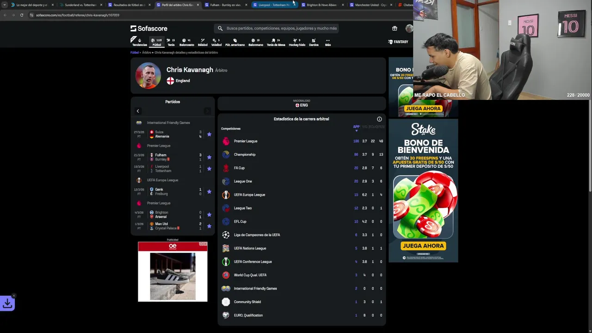Switch to Béisbol sport
The width and height of the screenshot is (592, 333).
pos(203,42)
